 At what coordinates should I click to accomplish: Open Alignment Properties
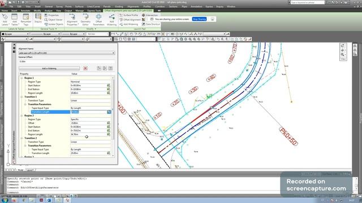[x=72, y=19]
